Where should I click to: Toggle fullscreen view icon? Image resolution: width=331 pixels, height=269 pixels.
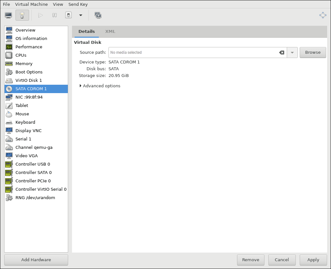(x=323, y=15)
